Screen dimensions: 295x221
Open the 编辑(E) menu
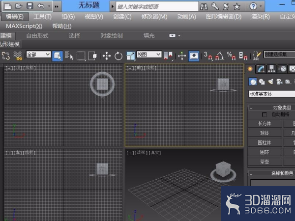click(15, 17)
